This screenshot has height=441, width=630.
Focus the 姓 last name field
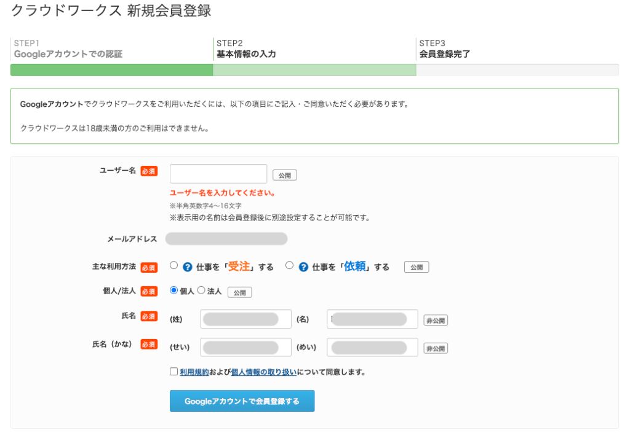pyautogui.click(x=245, y=319)
